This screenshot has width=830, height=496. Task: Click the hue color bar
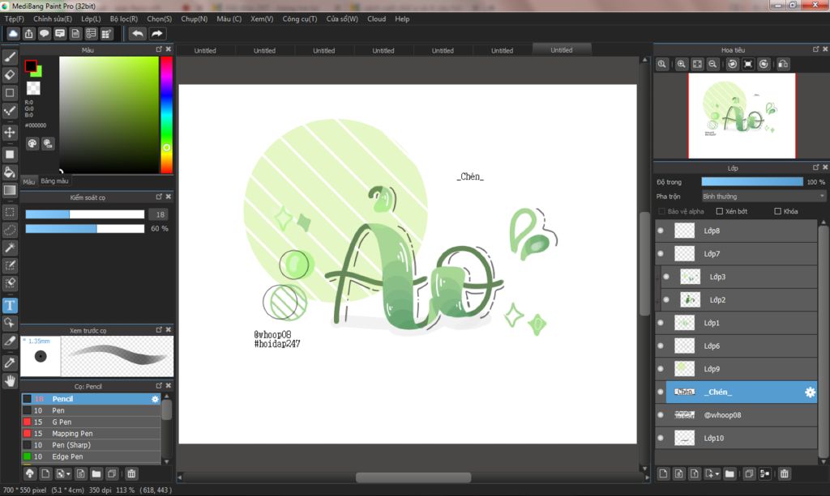click(x=166, y=115)
